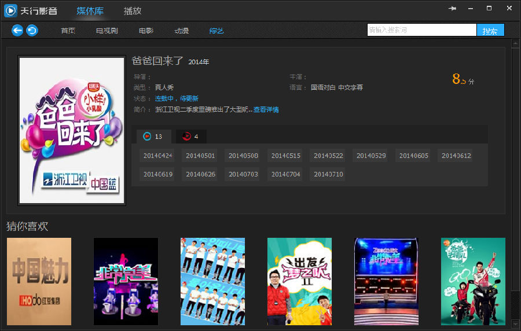Image resolution: width=521 pixels, height=331 pixels.
Task: Open the 动漫 category
Action: pos(181,31)
